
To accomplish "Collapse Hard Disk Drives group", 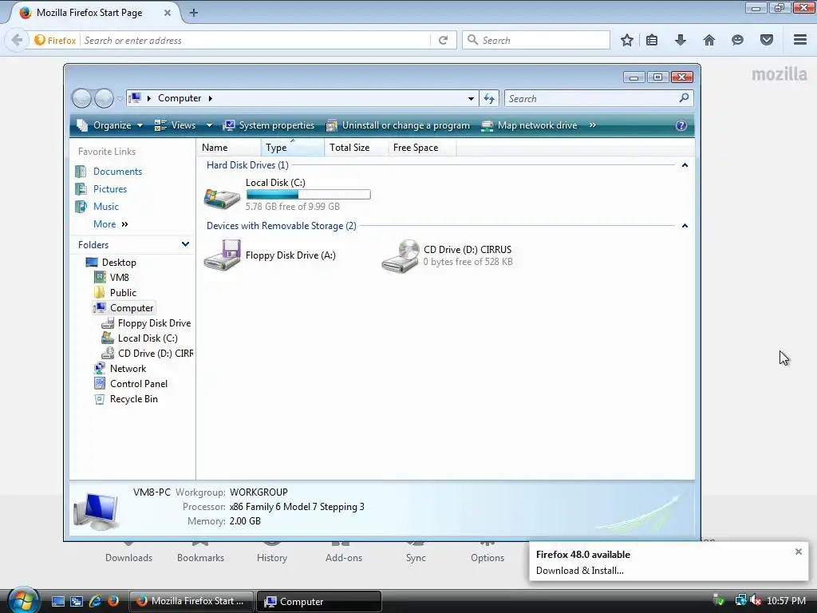I will click(685, 165).
